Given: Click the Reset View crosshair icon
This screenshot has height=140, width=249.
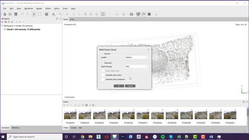Looking at the screenshot, I should pyautogui.click(x=96, y=14).
